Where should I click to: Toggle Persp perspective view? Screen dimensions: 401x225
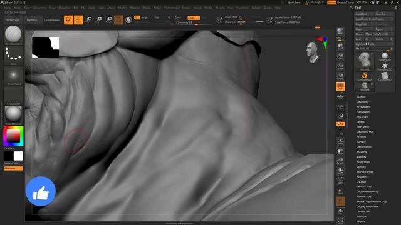340,86
